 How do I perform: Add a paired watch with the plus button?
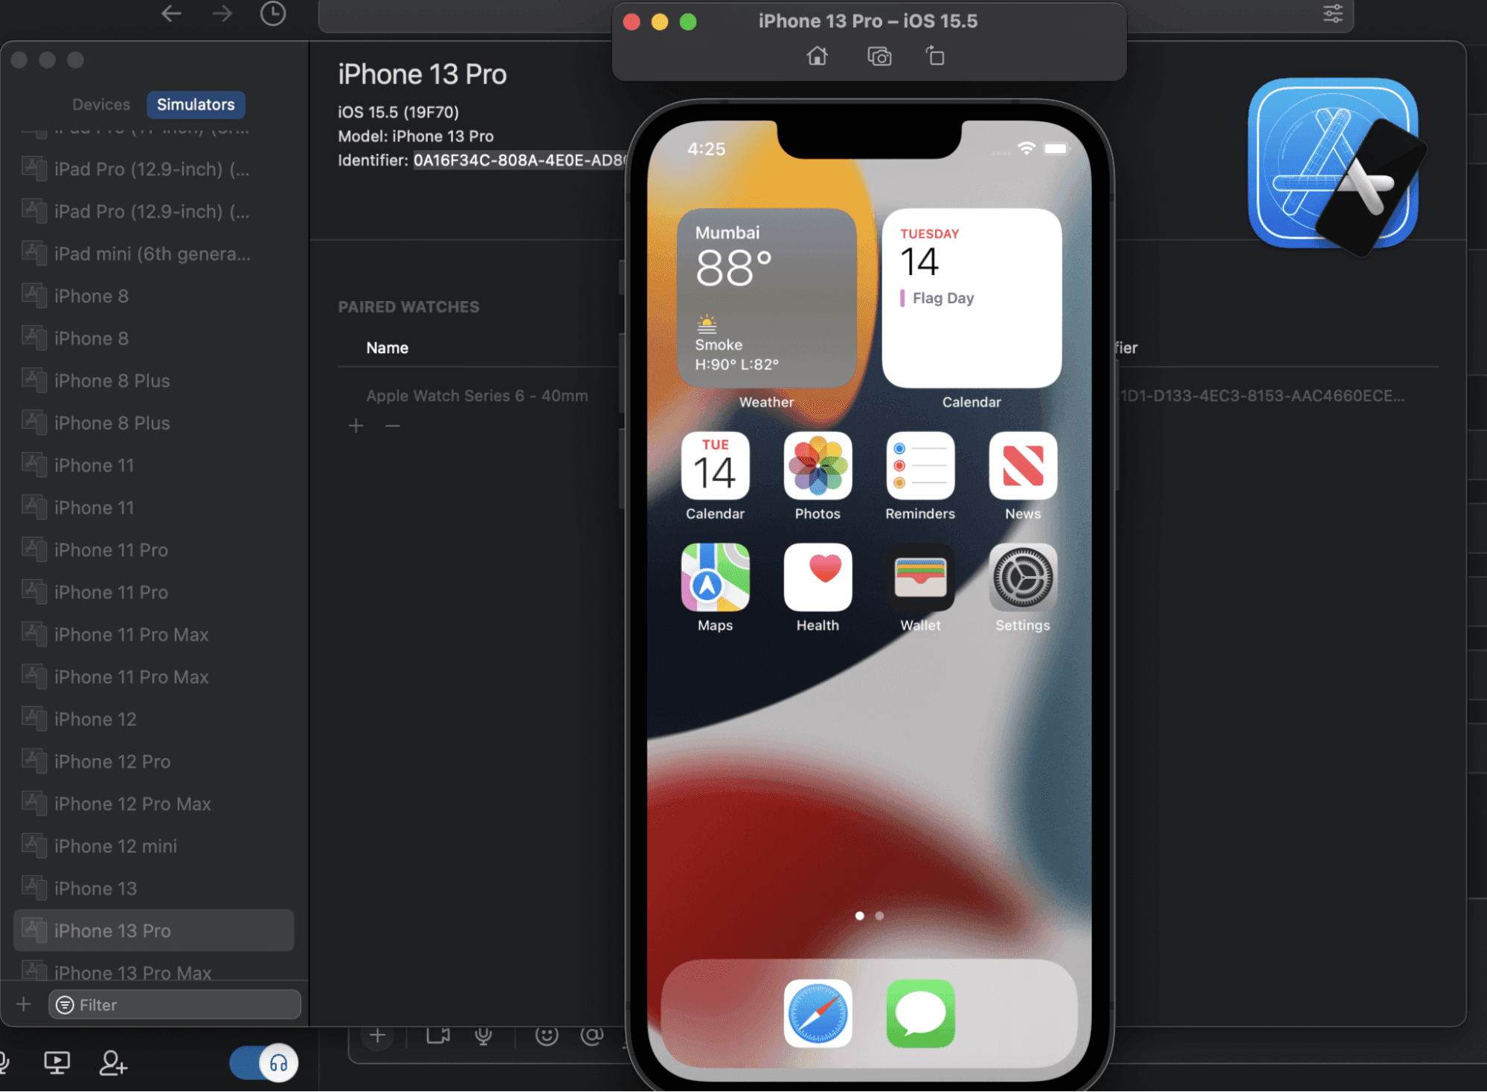click(356, 425)
